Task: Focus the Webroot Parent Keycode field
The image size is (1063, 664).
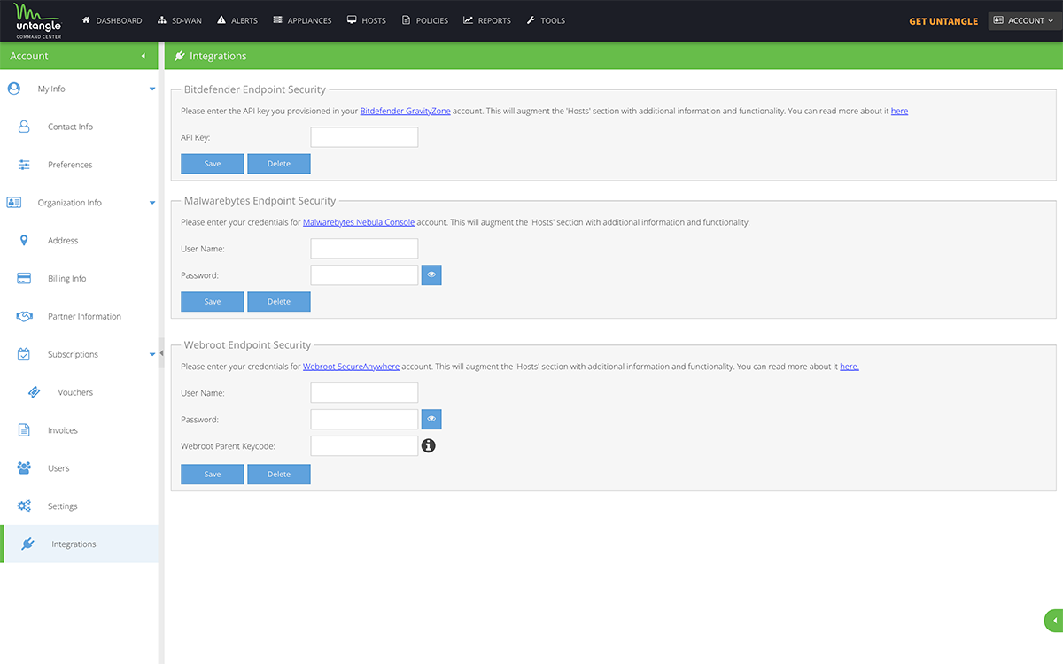Action: [x=364, y=446]
